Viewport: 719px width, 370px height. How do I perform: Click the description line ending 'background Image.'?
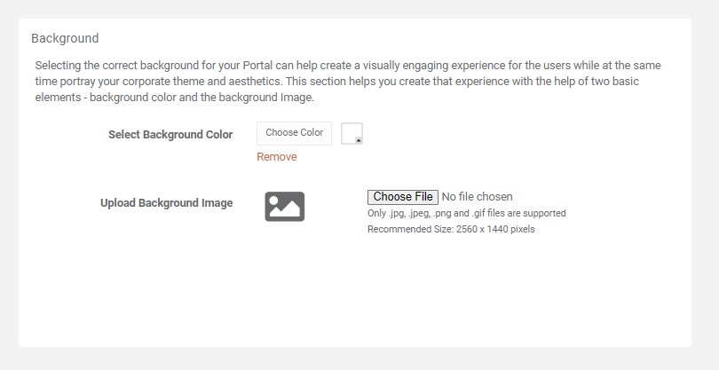174,98
